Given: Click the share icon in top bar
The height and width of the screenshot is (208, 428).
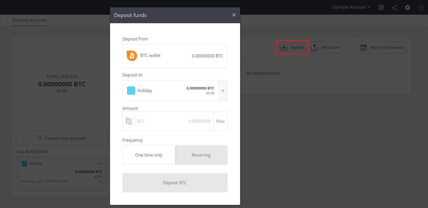Looking at the screenshot, I should 394,8.
